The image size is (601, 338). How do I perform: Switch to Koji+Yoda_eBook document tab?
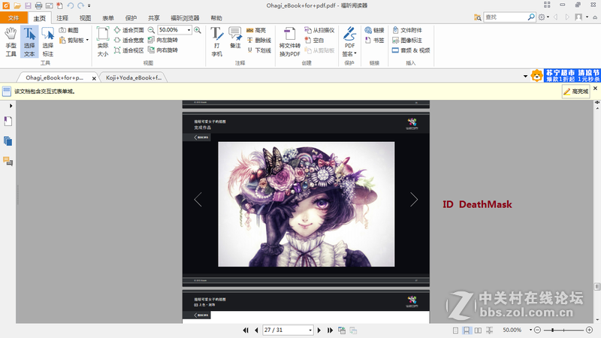click(134, 77)
